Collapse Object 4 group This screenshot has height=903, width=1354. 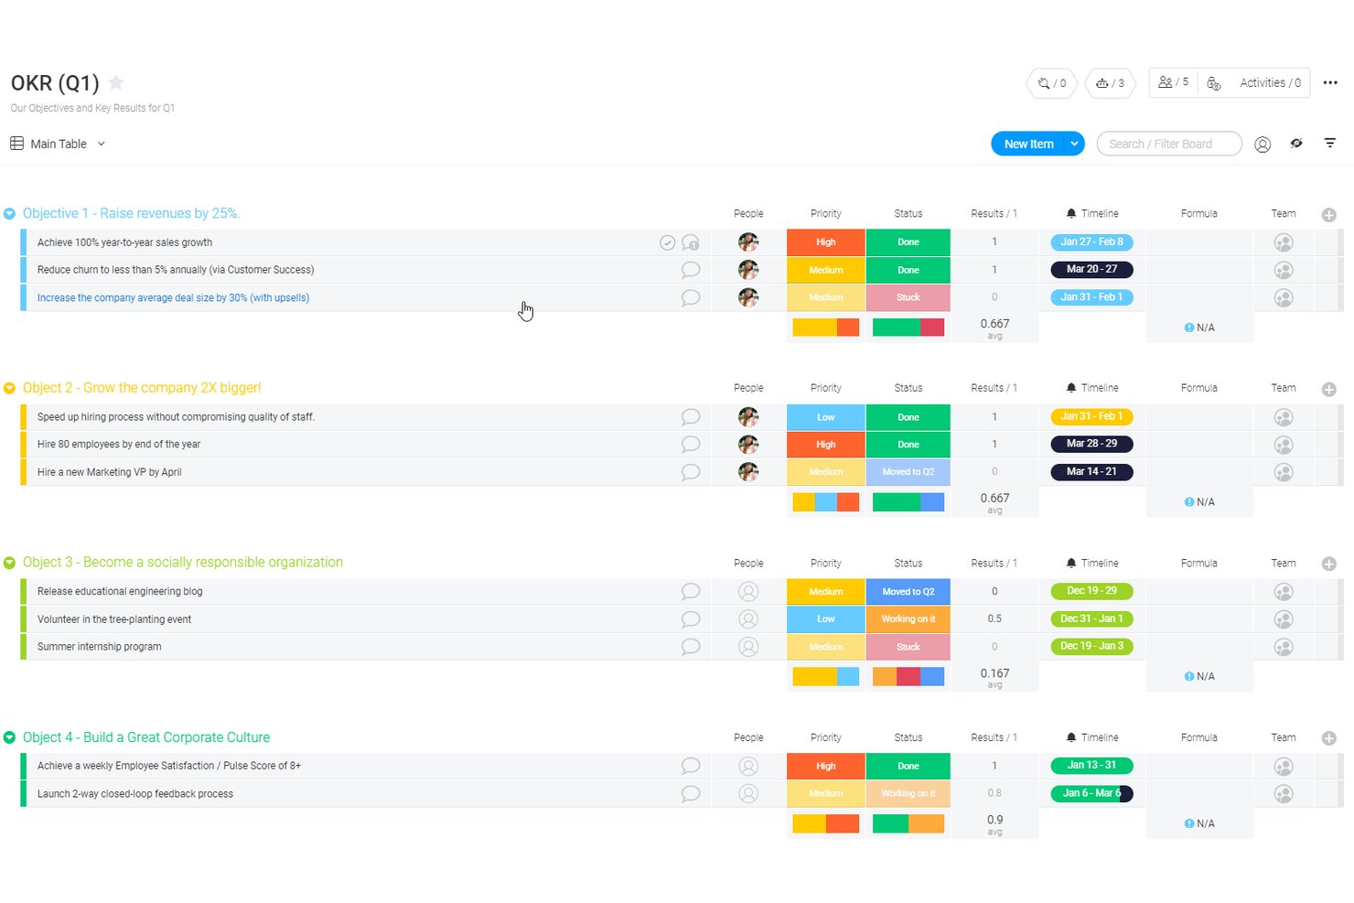(x=9, y=737)
